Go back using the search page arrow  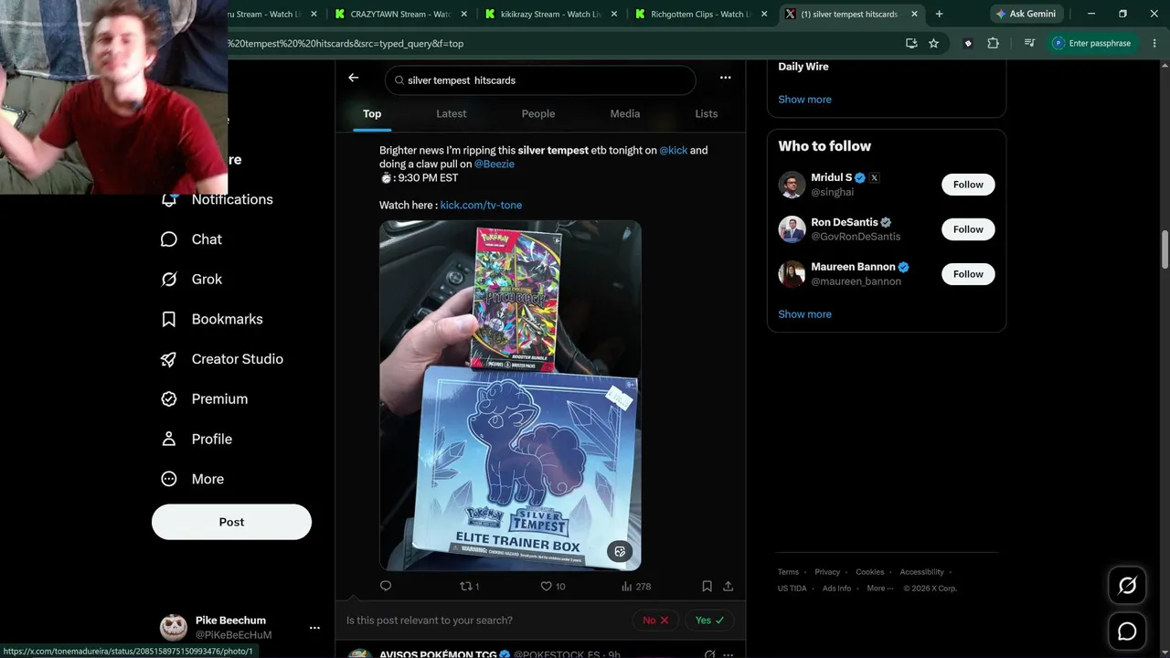354,79
